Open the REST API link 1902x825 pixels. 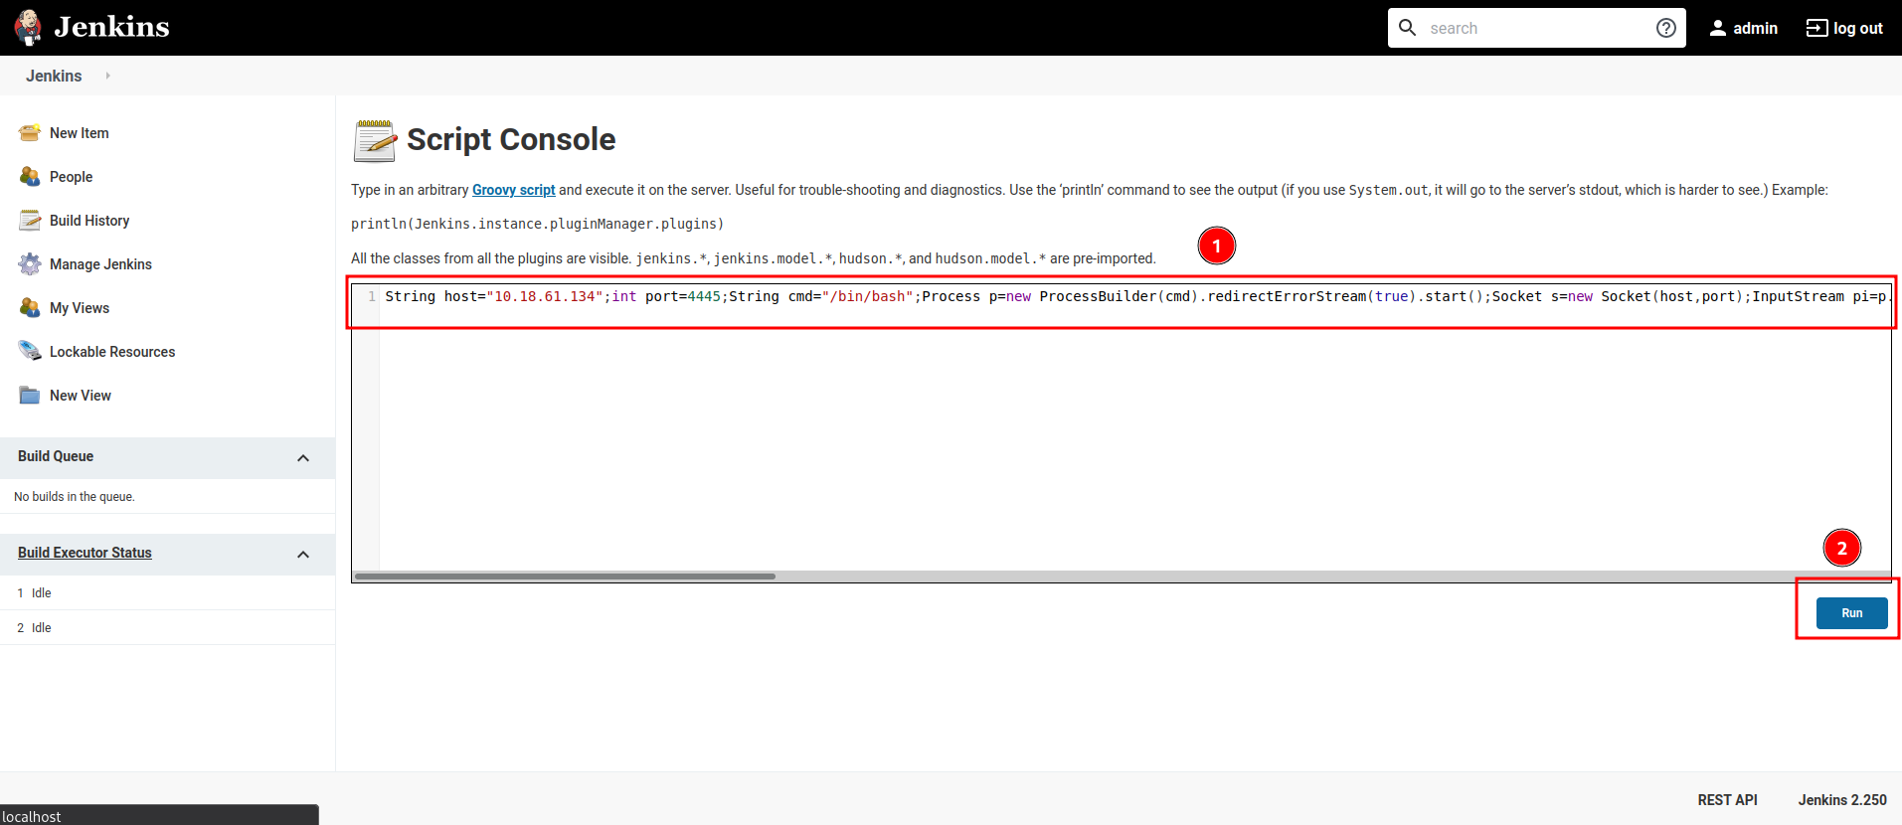[1727, 800]
